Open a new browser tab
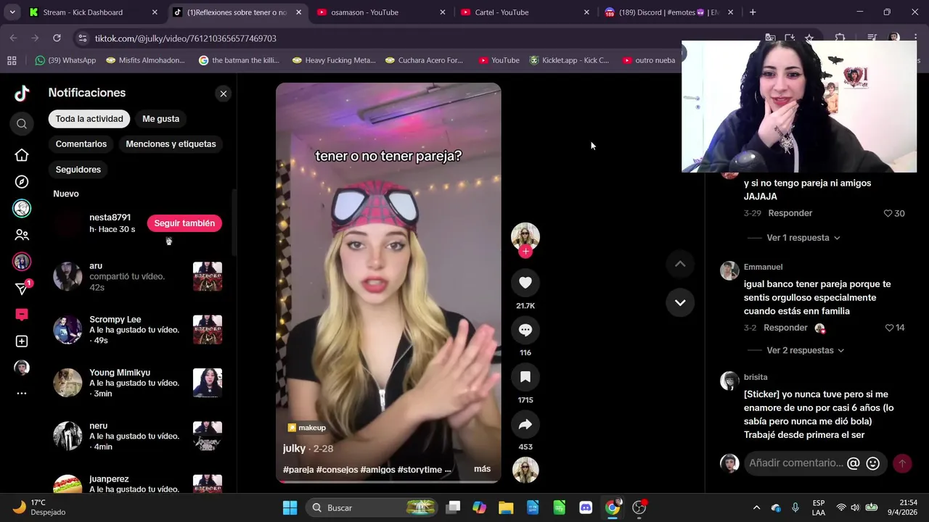 pyautogui.click(x=753, y=12)
